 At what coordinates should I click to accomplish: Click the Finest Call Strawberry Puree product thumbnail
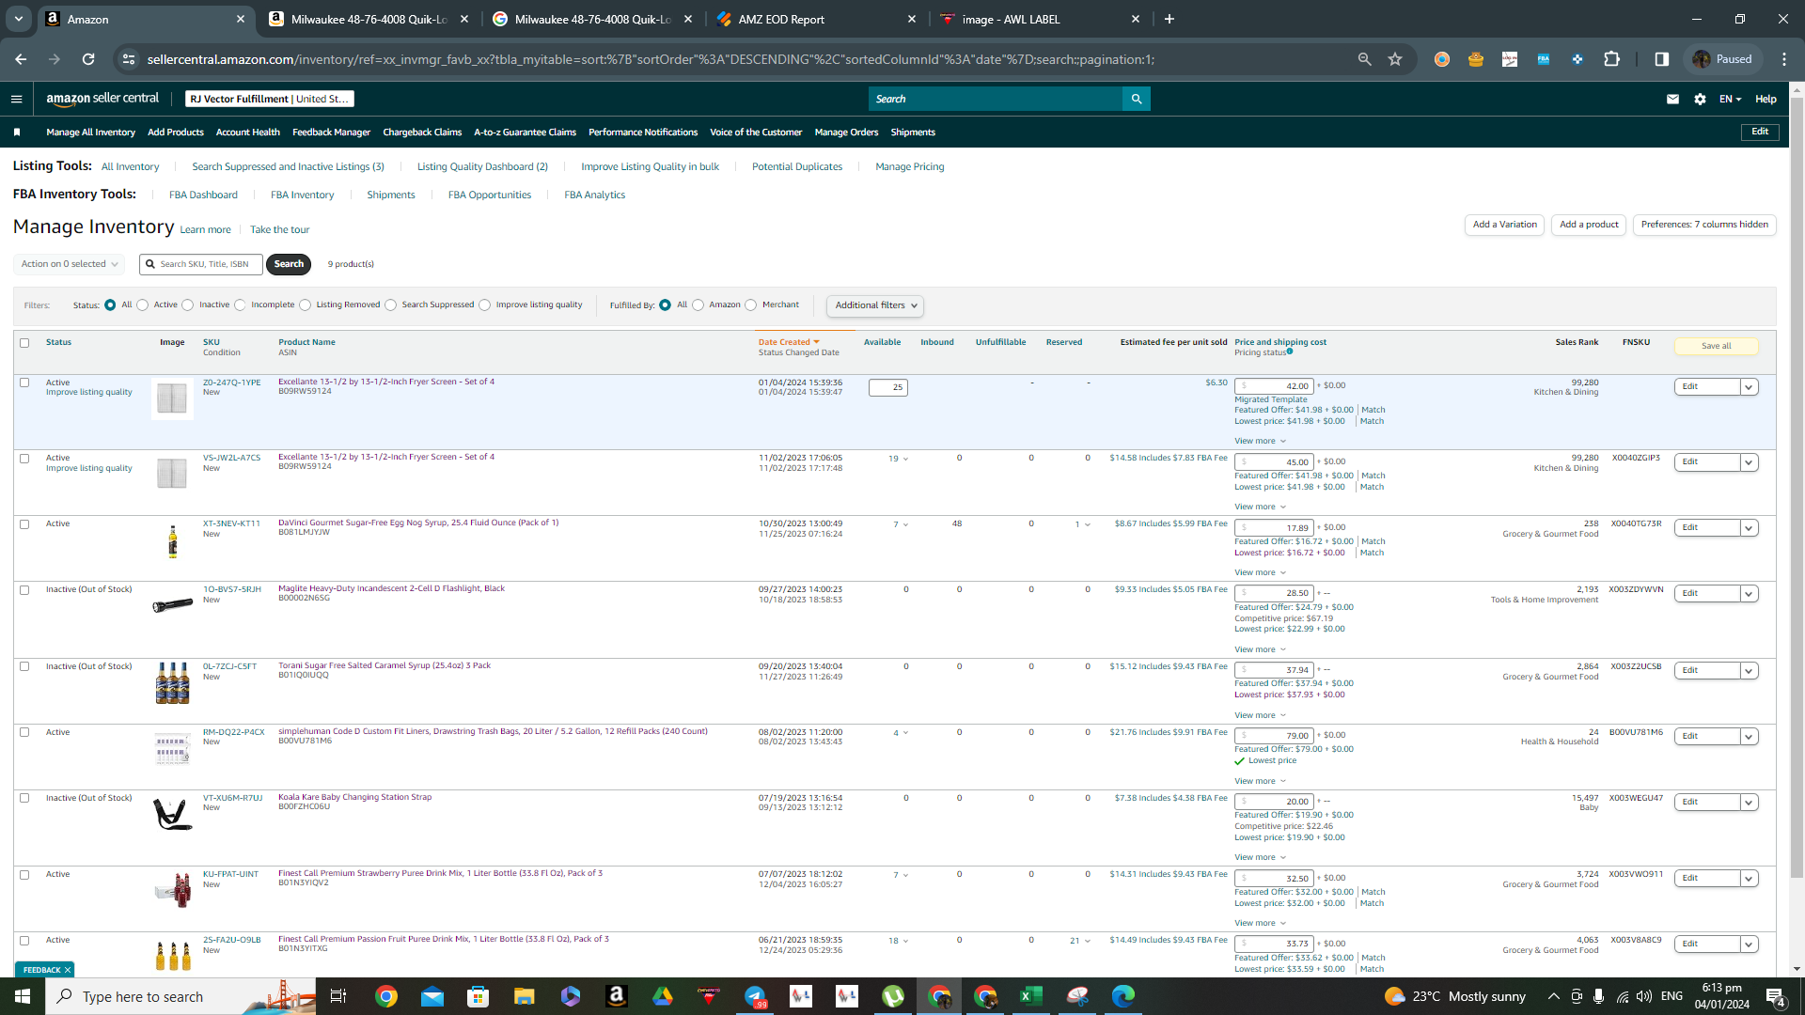coord(173,889)
